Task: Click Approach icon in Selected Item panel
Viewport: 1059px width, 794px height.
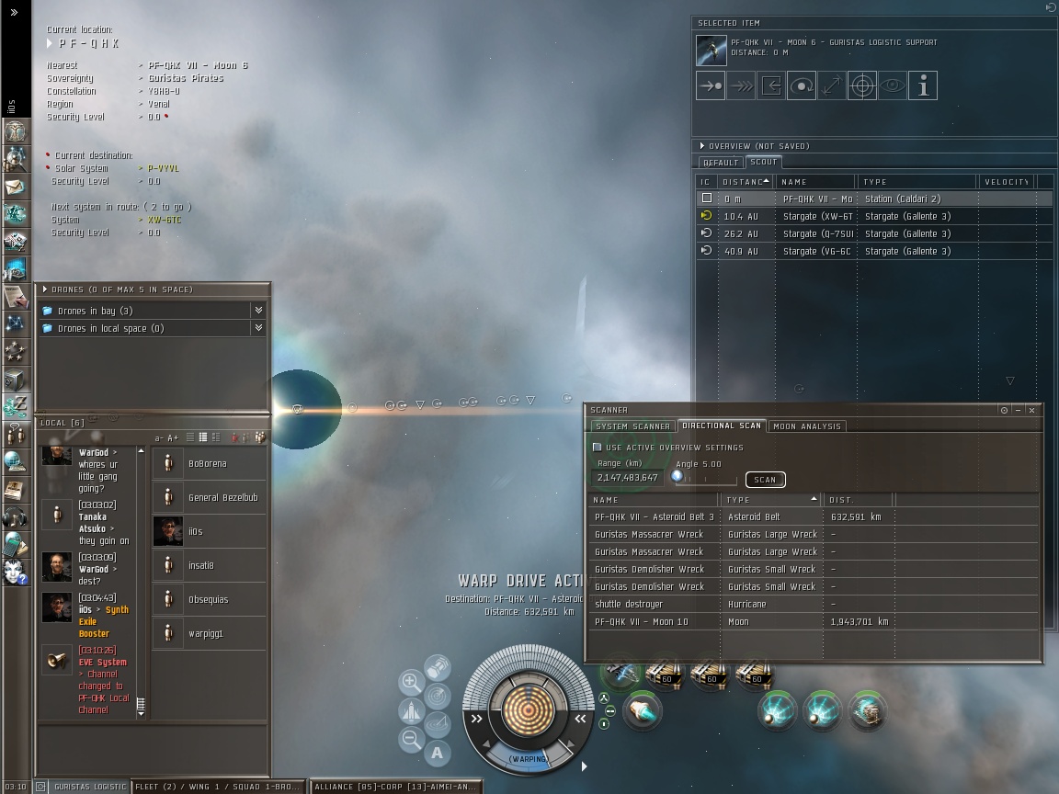Action: (x=711, y=85)
